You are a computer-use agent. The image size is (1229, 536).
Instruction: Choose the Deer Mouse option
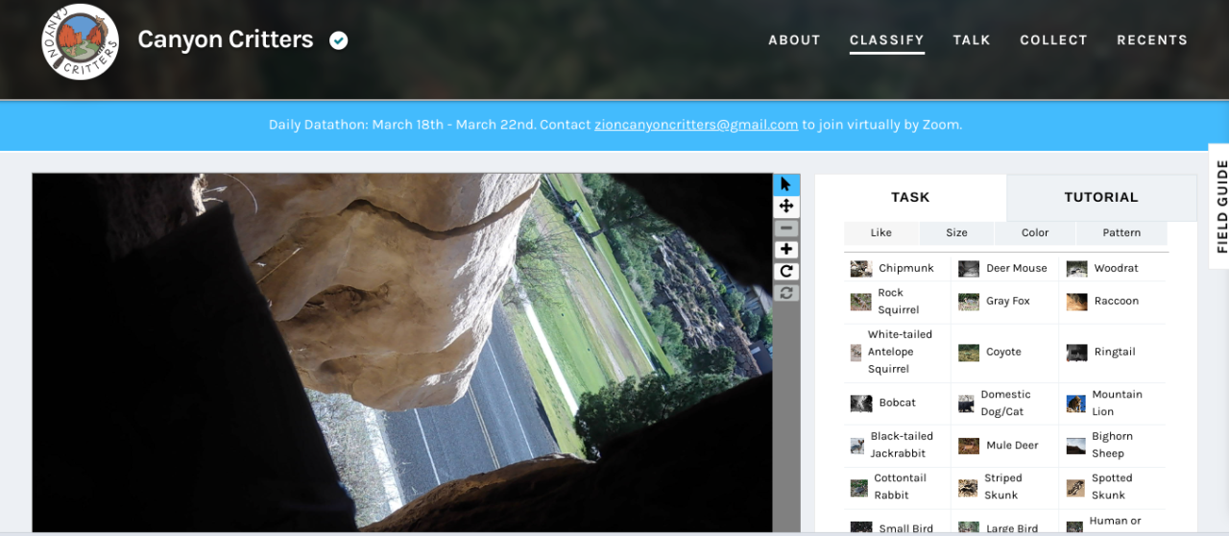(1004, 268)
